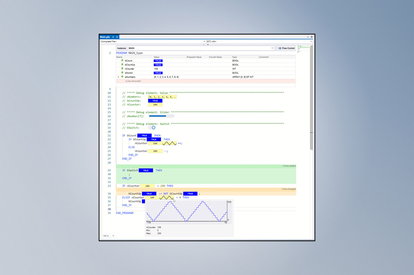This screenshot has height=275, width=414.
Task: Click the nCounter sparkline on line 35
Action: click(166, 197)
